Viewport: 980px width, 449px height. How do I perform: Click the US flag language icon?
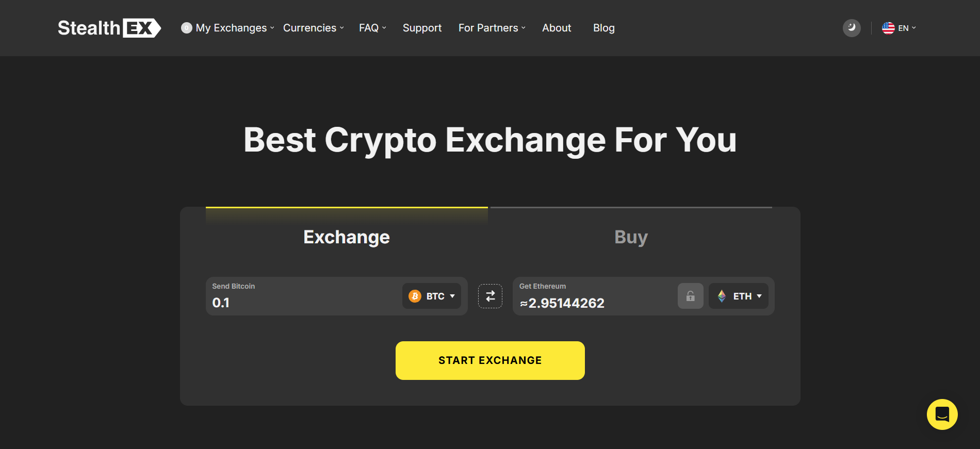(x=888, y=28)
